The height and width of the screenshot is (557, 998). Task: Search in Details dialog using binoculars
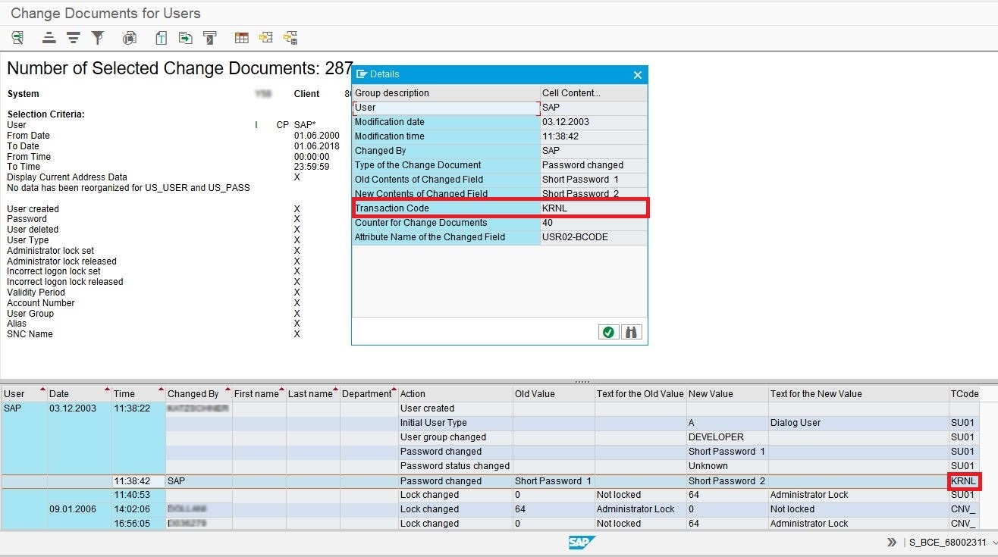pyautogui.click(x=632, y=332)
